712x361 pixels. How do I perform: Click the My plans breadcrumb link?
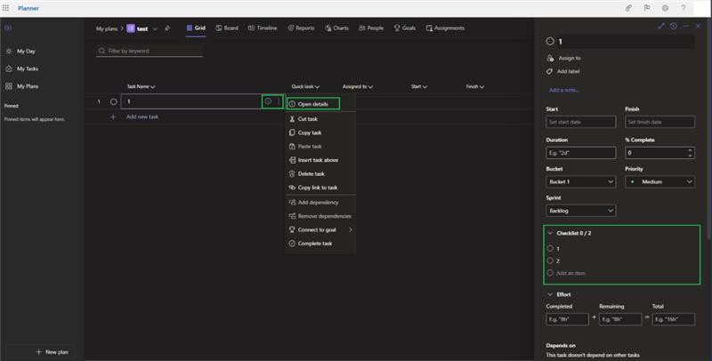click(x=106, y=28)
